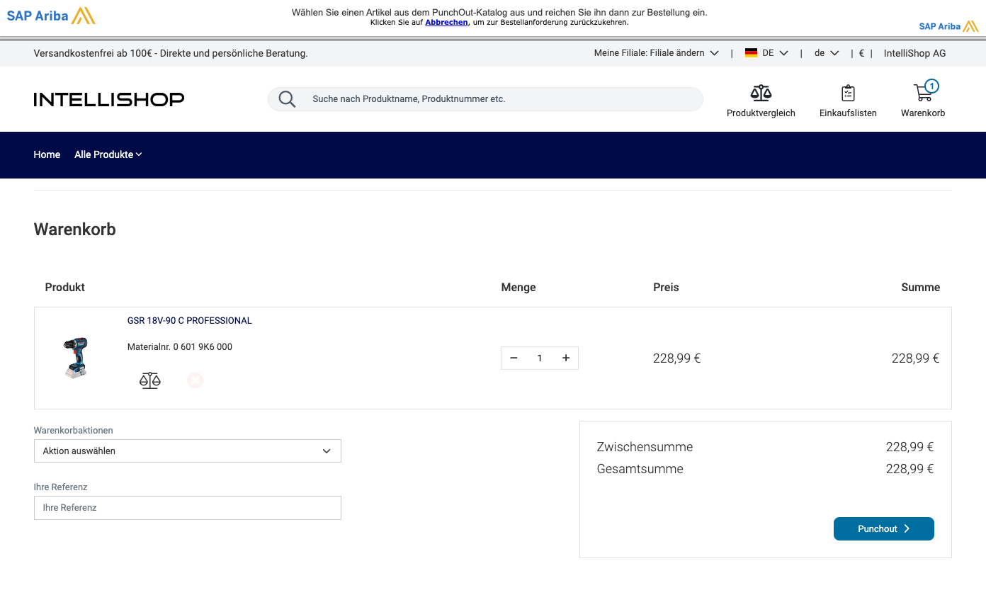Decrease quantity with the minus button

pos(514,358)
